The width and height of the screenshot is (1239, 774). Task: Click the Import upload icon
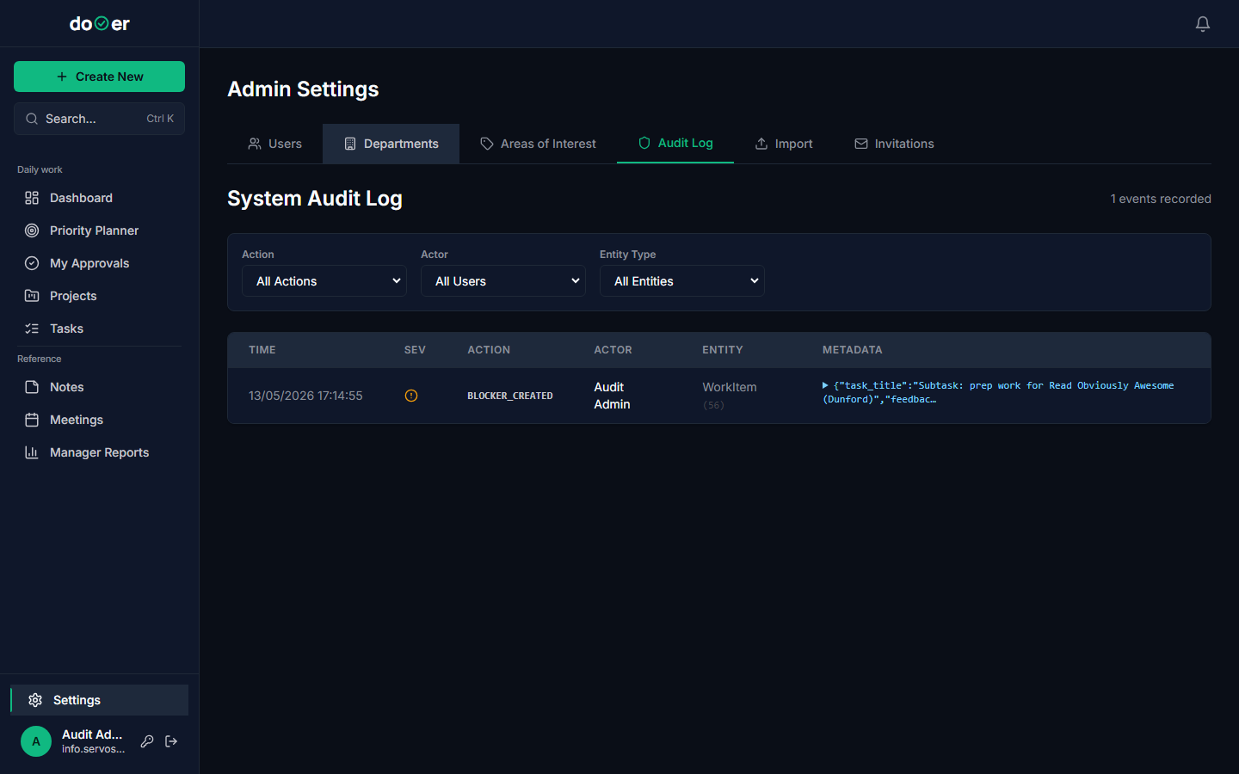pyautogui.click(x=761, y=144)
